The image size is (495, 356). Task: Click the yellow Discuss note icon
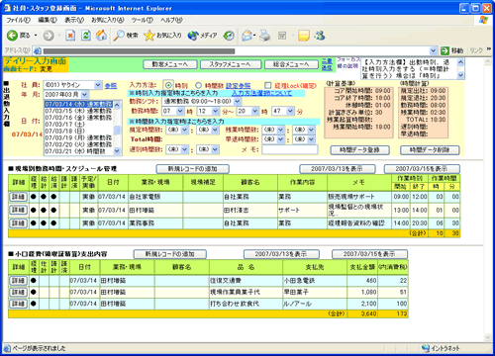pos(304,36)
